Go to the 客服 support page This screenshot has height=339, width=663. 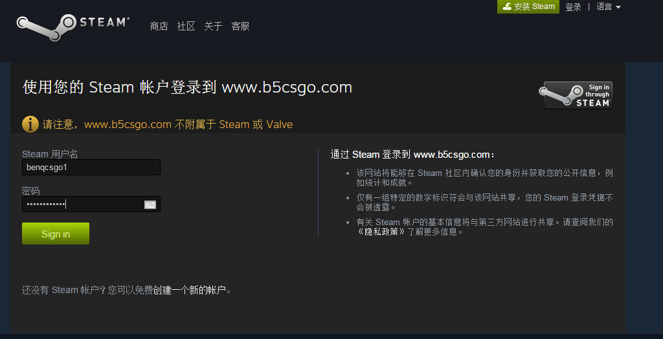click(240, 27)
